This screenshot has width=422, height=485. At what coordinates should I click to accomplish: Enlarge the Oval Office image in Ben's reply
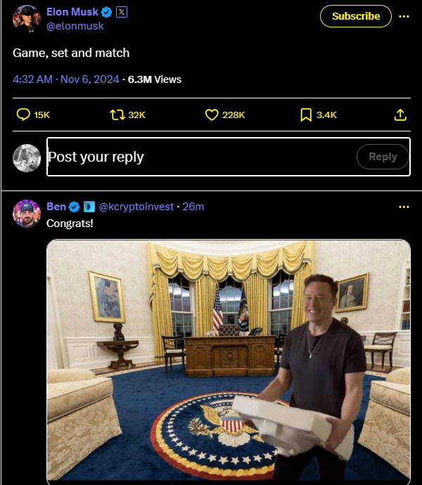pyautogui.click(x=229, y=361)
